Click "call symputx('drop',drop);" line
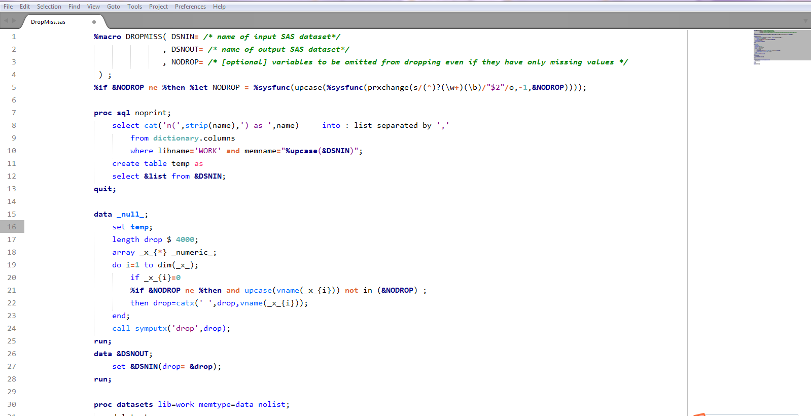 [171, 328]
